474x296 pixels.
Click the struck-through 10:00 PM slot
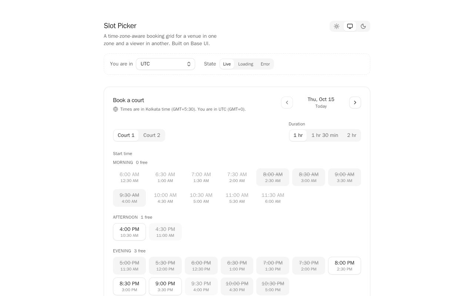point(237,286)
